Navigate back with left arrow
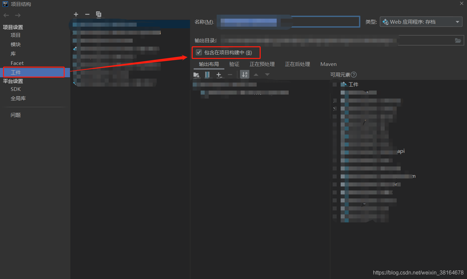The height and width of the screenshot is (279, 467). point(6,15)
